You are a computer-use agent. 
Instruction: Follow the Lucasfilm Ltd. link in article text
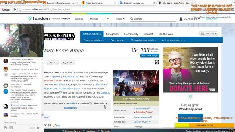[x=70, y=77]
